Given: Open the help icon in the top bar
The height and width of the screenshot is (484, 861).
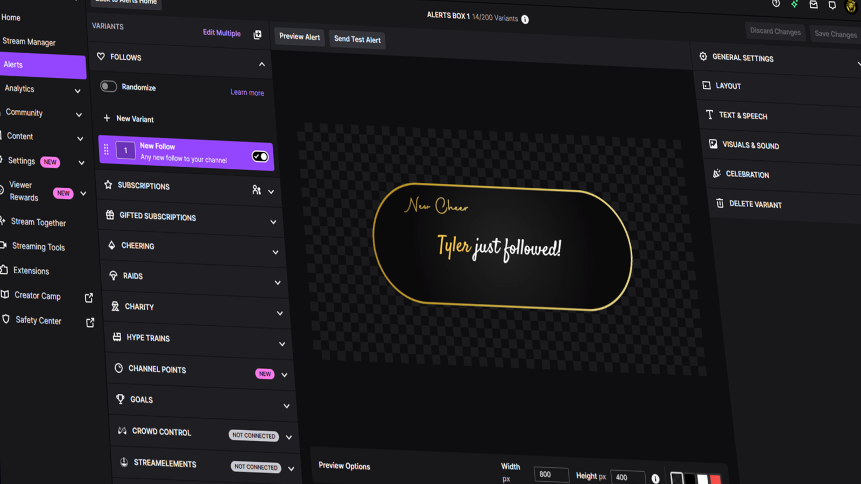Looking at the screenshot, I should point(776,4).
